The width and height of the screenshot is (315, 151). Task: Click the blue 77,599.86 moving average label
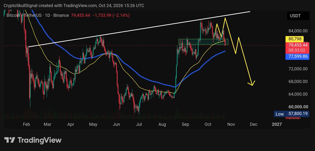297,56
